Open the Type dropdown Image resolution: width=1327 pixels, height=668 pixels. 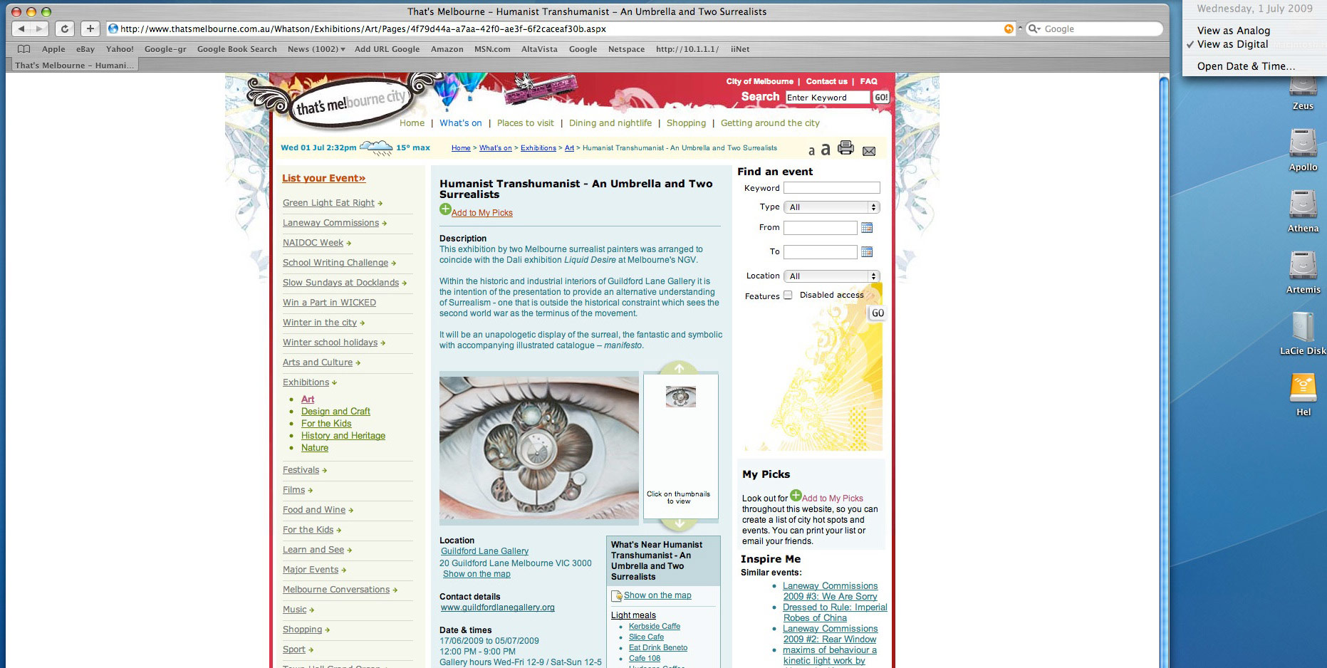pyautogui.click(x=832, y=207)
